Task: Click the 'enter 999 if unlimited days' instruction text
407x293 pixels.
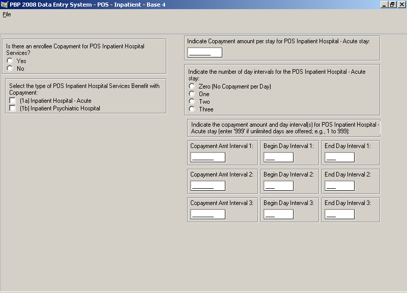Action: [285, 128]
